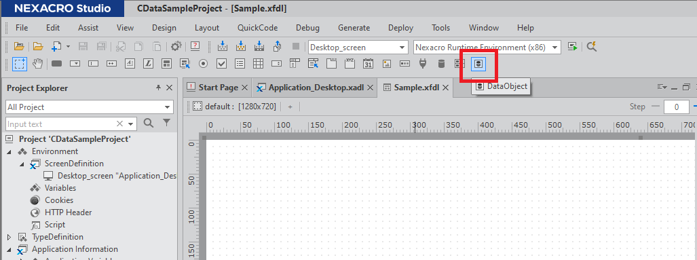Select the DataObject component icon
Image resolution: width=697 pixels, height=260 pixels.
[478, 64]
